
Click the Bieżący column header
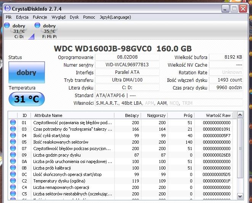[x=128, y=115]
